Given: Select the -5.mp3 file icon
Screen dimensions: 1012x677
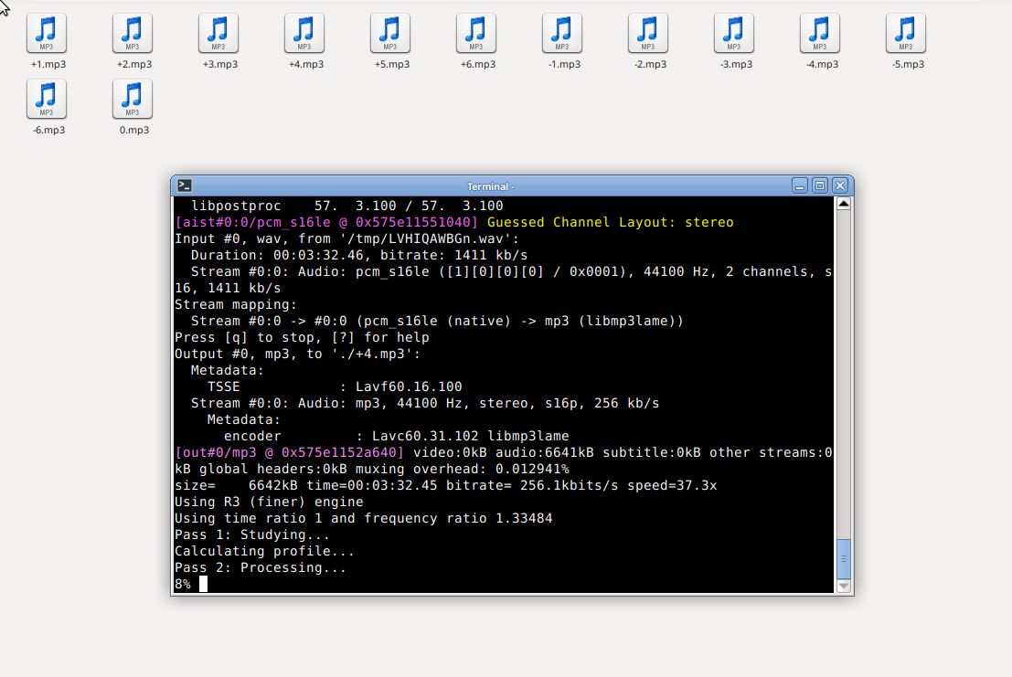Looking at the screenshot, I should point(906,34).
